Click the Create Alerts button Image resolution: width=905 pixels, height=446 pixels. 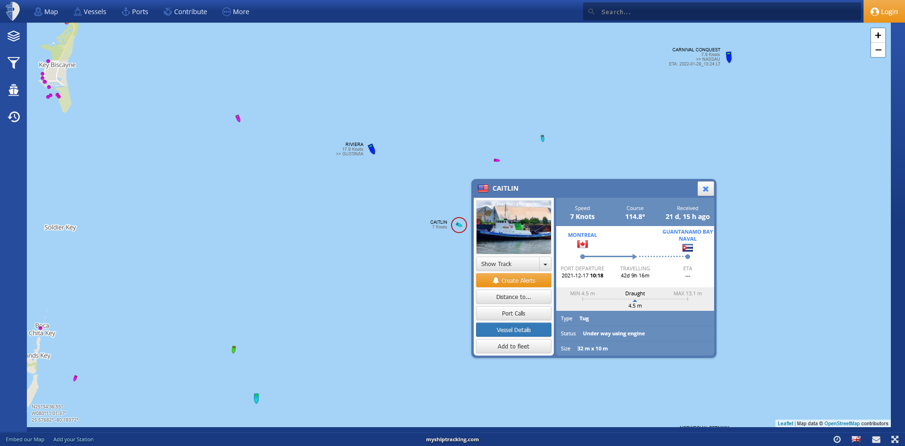[x=514, y=280]
